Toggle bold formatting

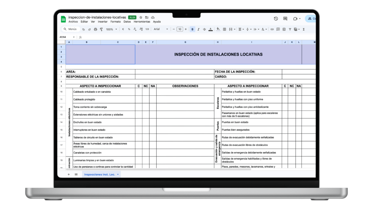coord(192,29)
